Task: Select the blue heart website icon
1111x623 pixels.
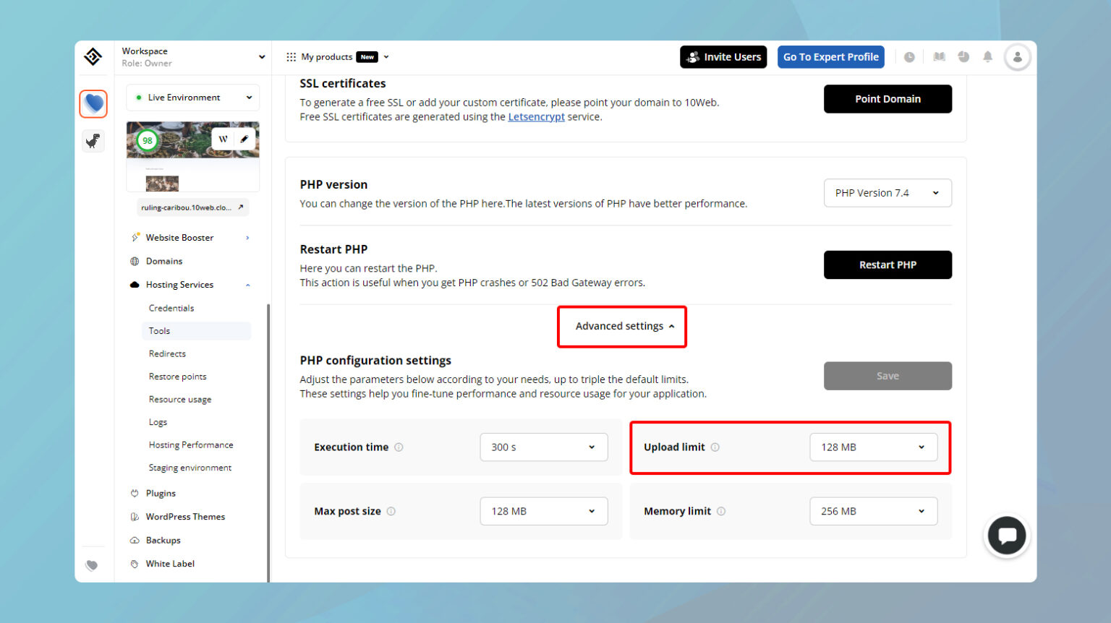Action: click(x=93, y=103)
